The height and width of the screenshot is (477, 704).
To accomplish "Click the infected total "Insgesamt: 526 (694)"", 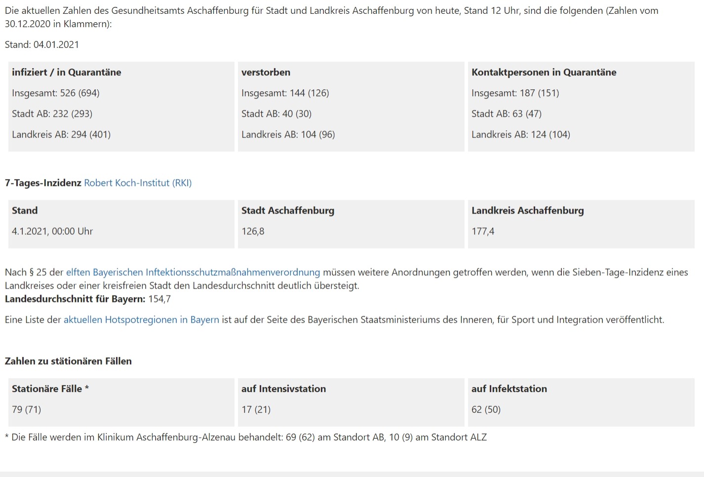I will tap(56, 93).
